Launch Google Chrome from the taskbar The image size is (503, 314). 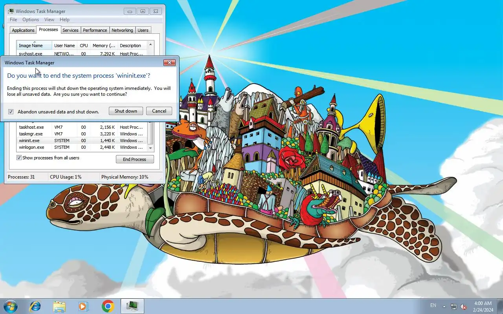pos(108,306)
